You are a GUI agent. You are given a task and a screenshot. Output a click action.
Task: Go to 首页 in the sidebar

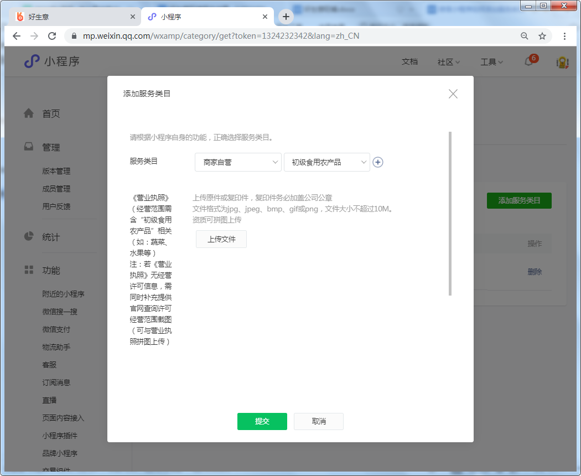click(51, 114)
